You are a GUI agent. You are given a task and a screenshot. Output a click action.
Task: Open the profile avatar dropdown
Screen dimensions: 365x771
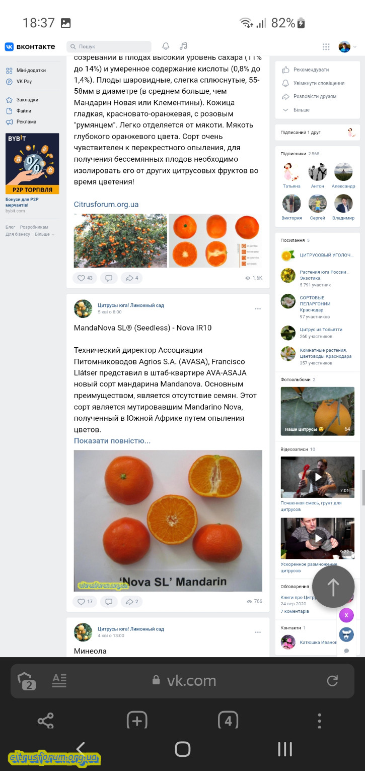pos(347,47)
